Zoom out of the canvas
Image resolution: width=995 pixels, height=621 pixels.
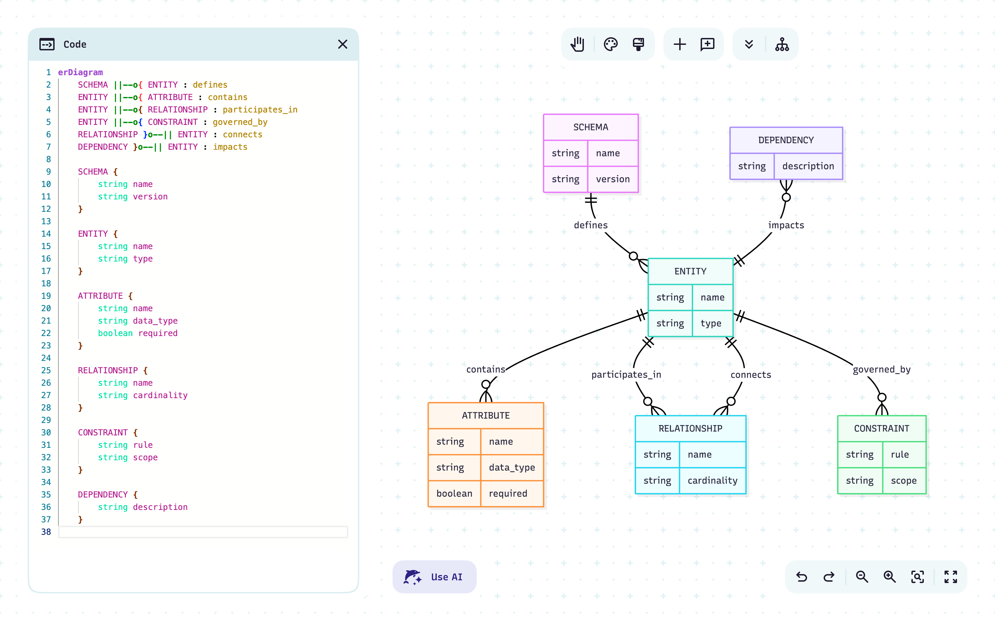pyautogui.click(x=862, y=576)
